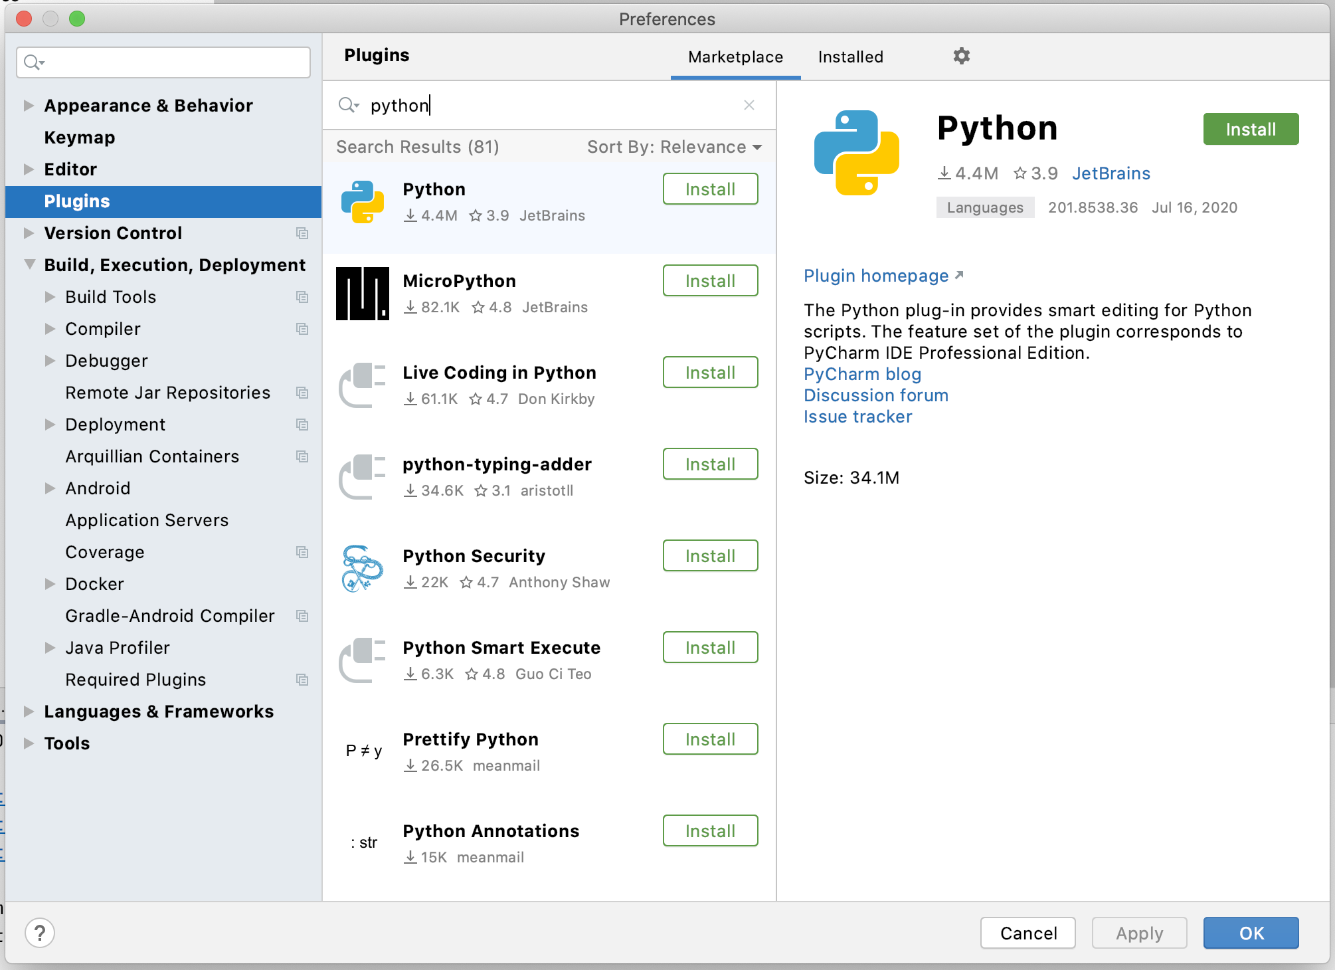Focus the plugin search field with python
This screenshot has width=1335, height=970.
click(x=549, y=105)
